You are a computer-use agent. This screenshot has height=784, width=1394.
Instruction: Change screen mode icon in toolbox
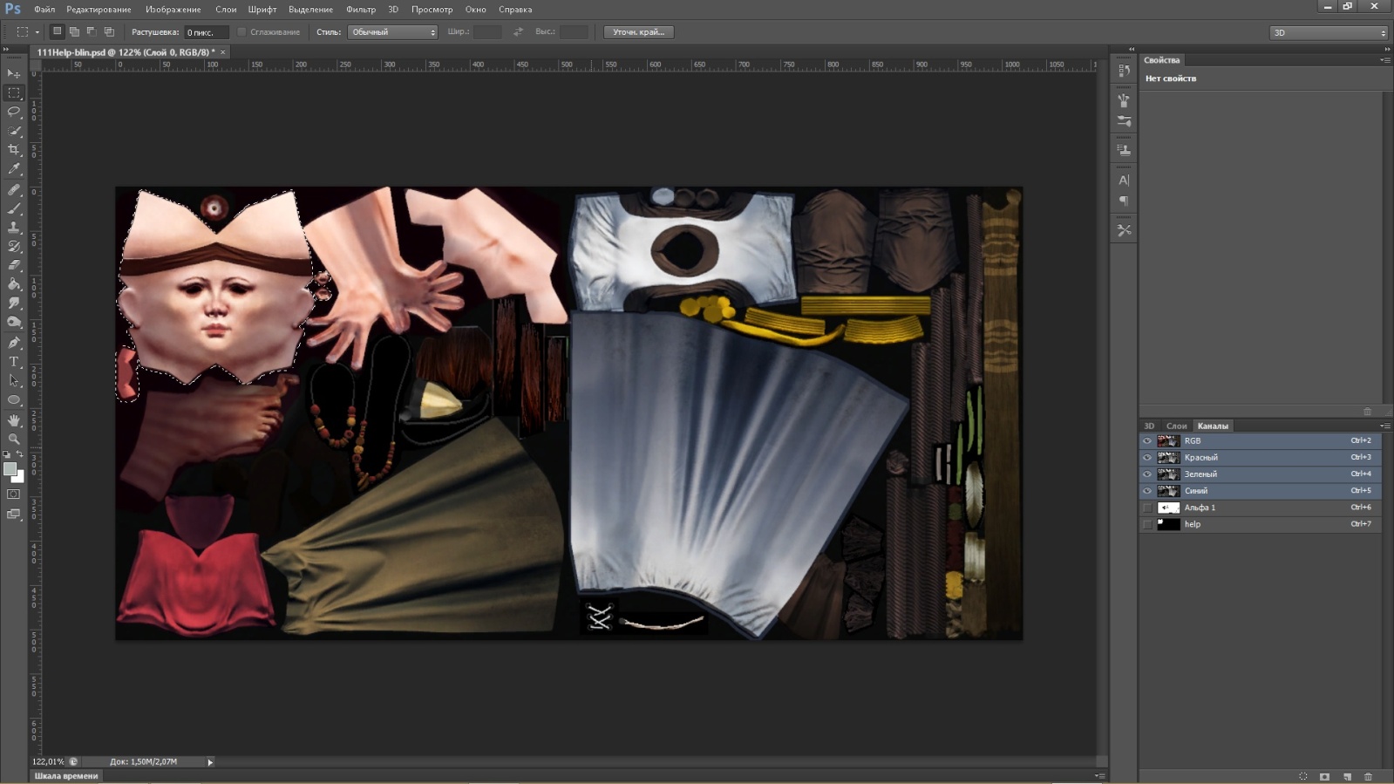[x=14, y=515]
